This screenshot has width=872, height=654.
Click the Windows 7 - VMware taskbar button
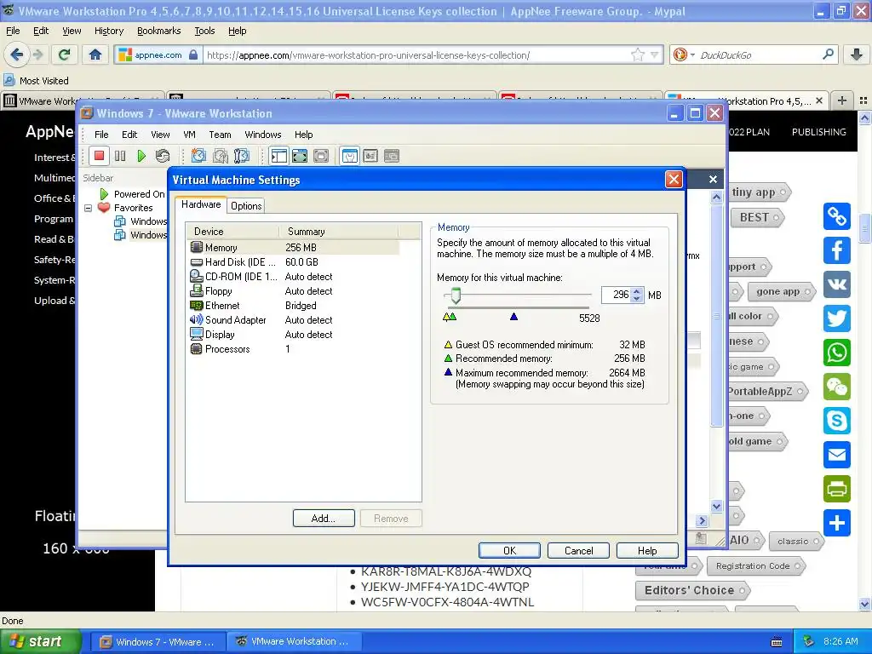(158, 642)
